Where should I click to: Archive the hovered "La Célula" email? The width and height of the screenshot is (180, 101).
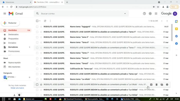point(151,85)
